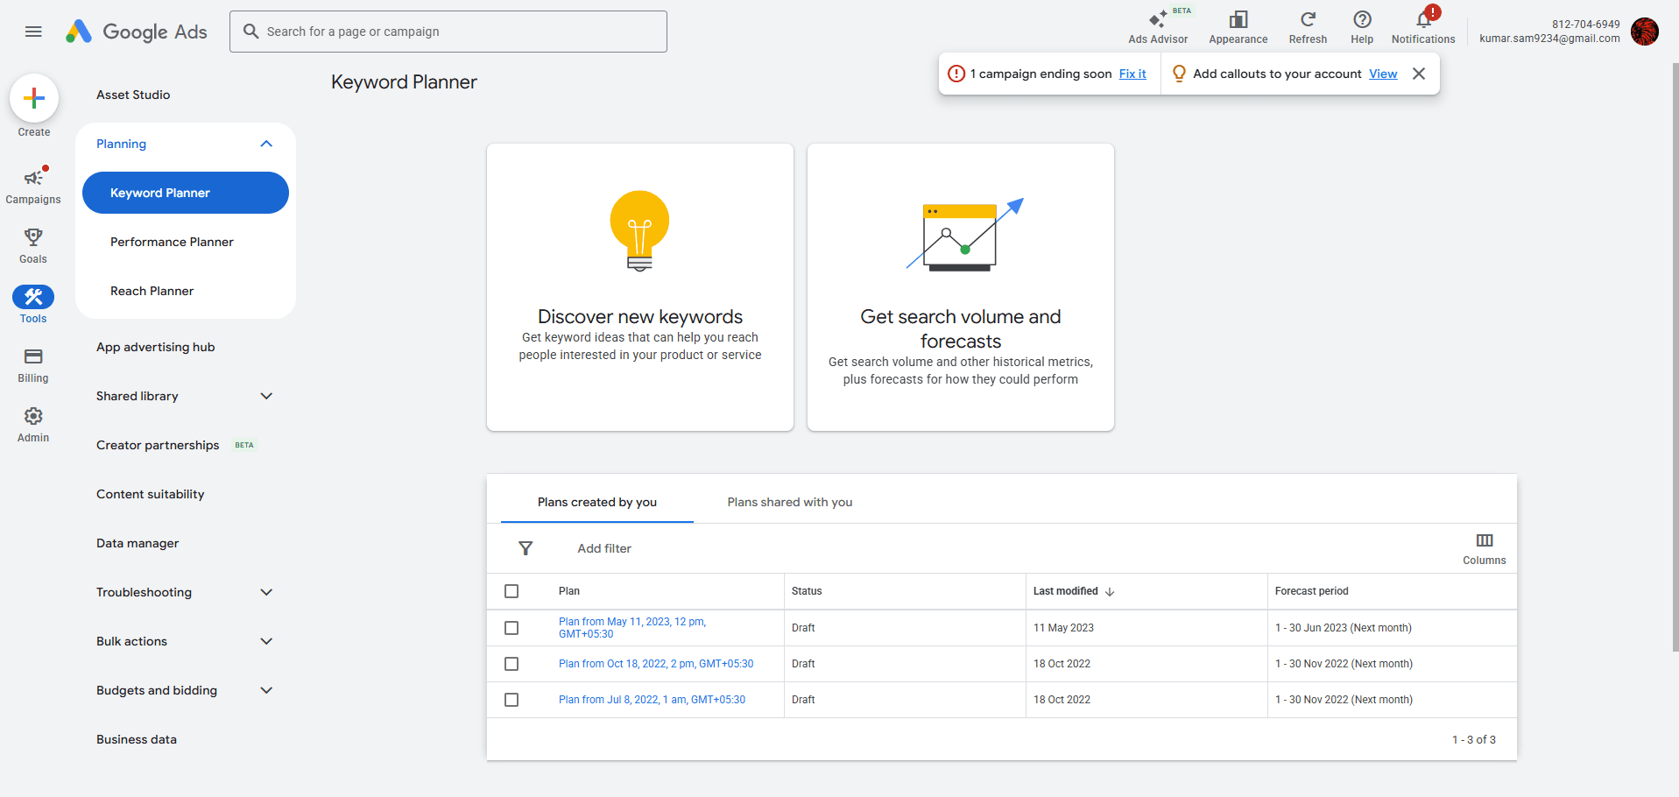
Task: Select the Tools icon in sidebar
Action: point(32,298)
